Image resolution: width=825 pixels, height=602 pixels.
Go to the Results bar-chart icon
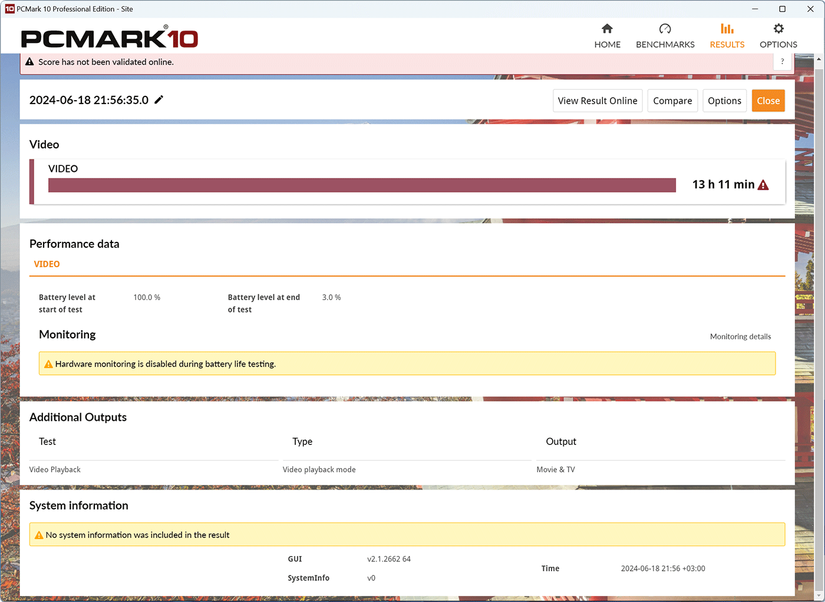tap(727, 29)
